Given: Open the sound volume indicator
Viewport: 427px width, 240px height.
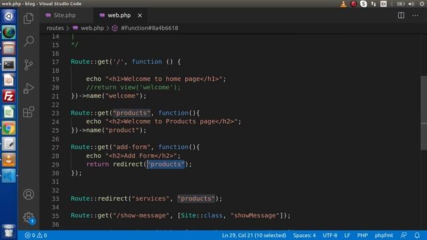Looking at the screenshot, I should 411,4.
